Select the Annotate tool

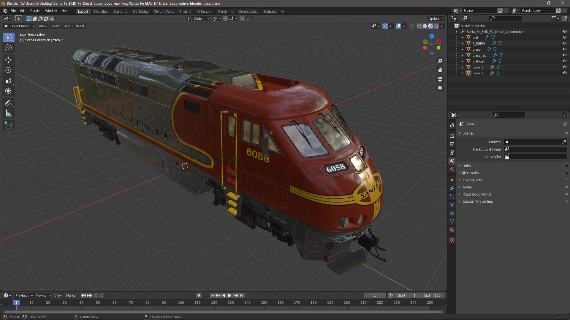tap(8, 103)
